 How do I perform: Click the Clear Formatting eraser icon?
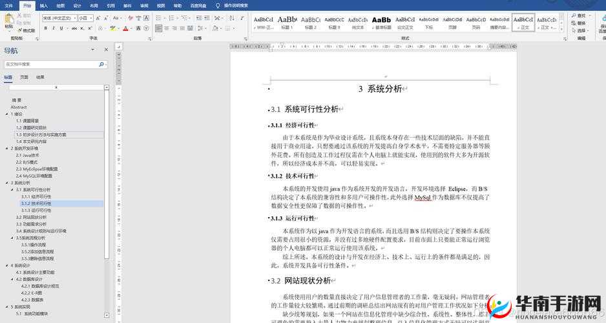pyautogui.click(x=131, y=18)
